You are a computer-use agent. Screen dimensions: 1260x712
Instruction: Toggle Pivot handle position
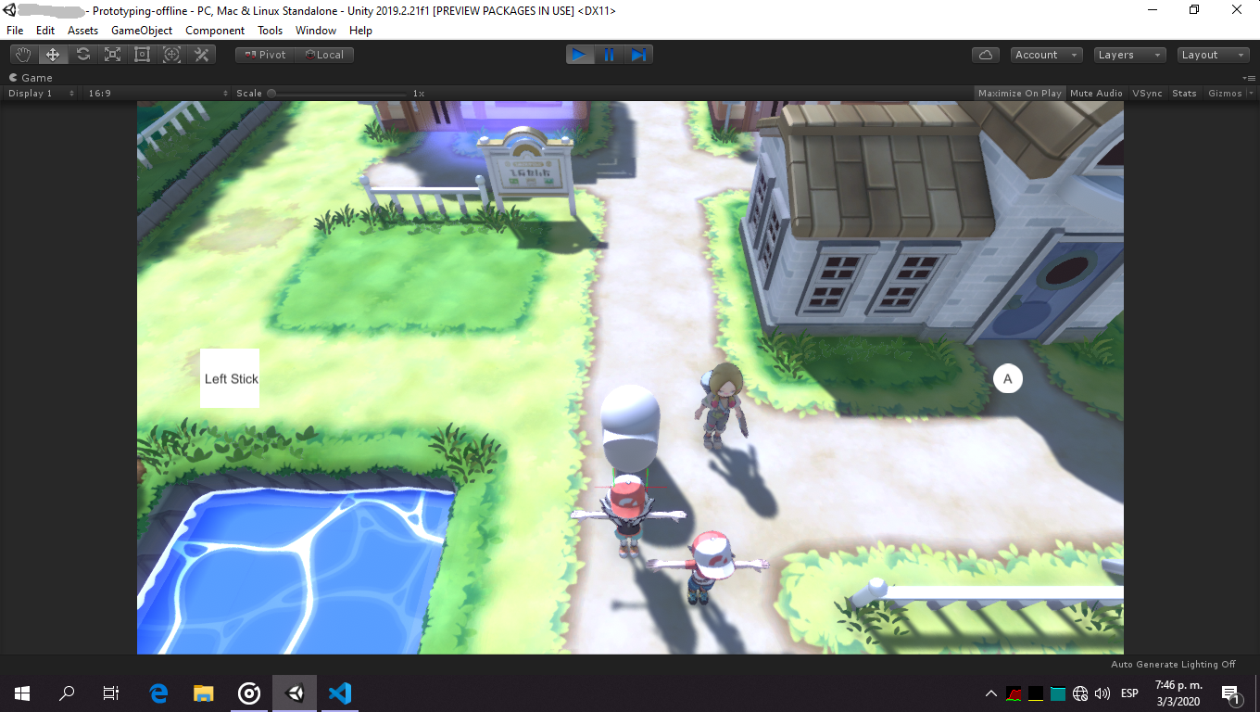(x=265, y=55)
